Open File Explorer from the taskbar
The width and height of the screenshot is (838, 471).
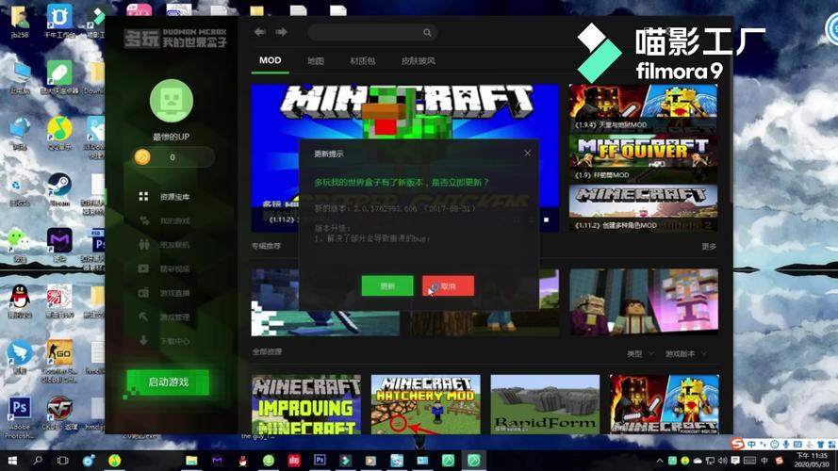[x=191, y=461]
